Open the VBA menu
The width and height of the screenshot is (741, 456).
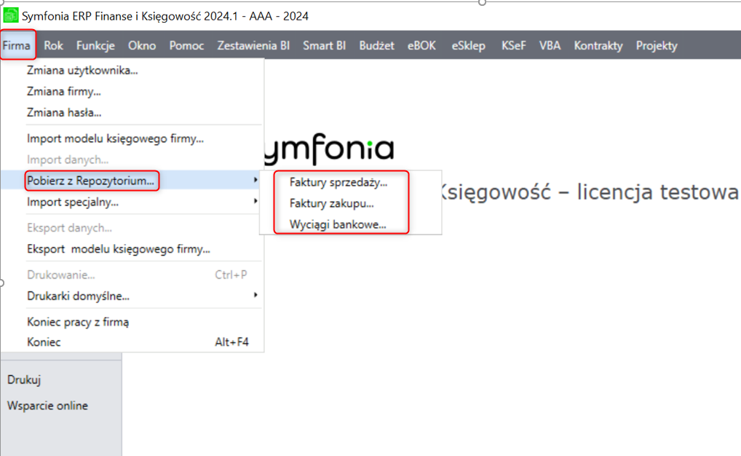pyautogui.click(x=550, y=45)
